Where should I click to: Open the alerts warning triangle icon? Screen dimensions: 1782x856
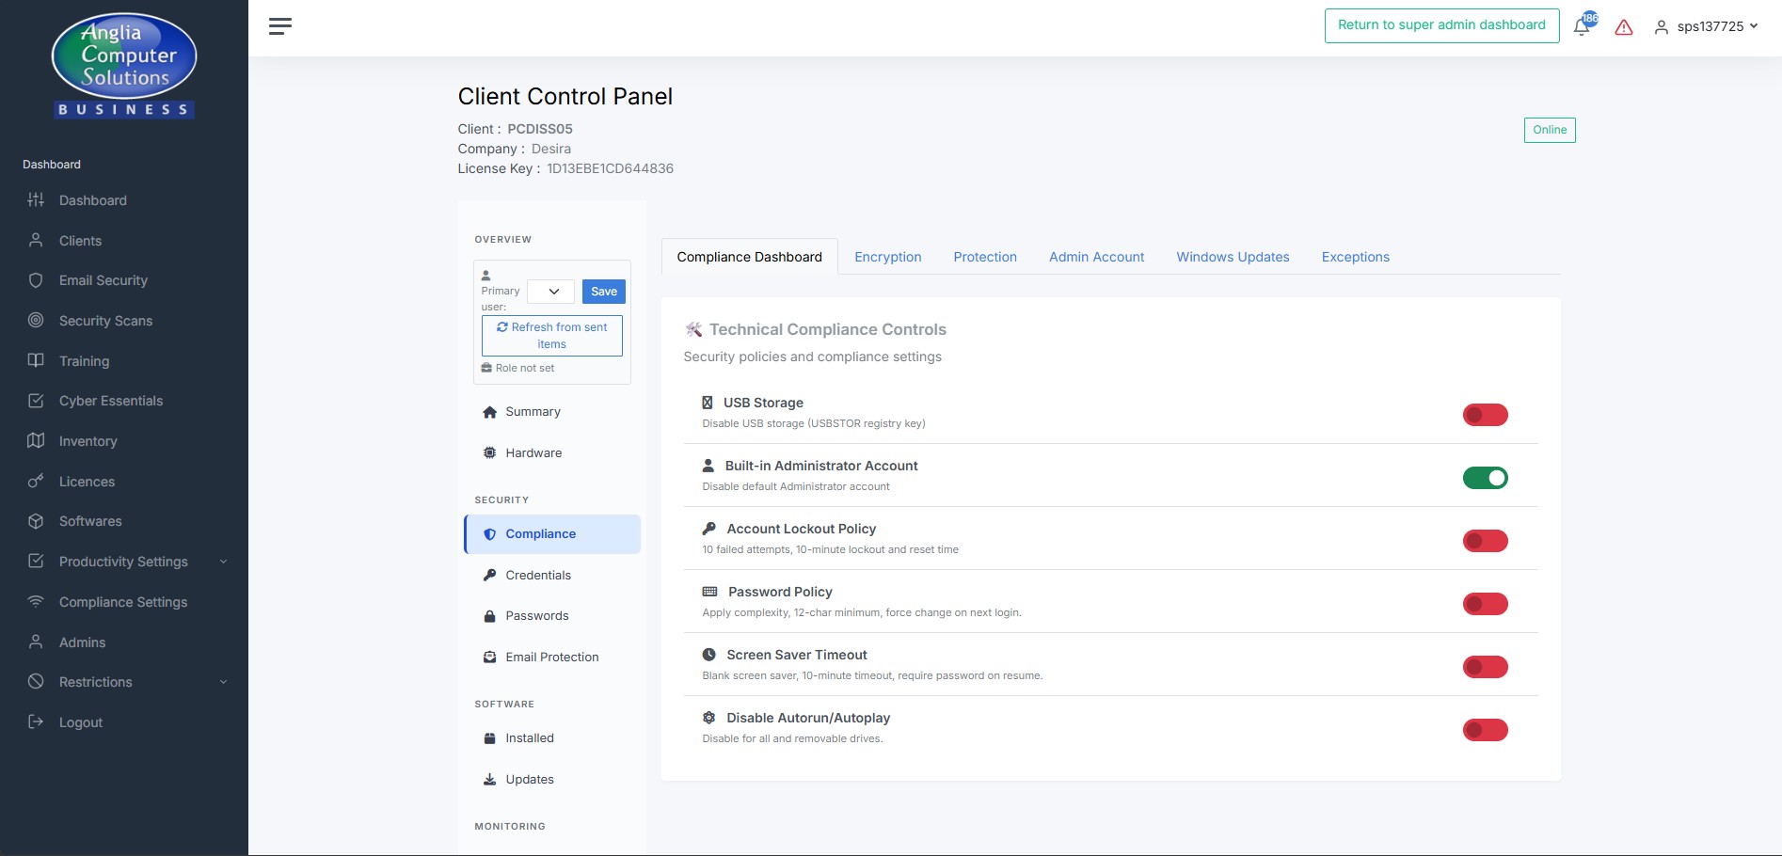(x=1623, y=26)
